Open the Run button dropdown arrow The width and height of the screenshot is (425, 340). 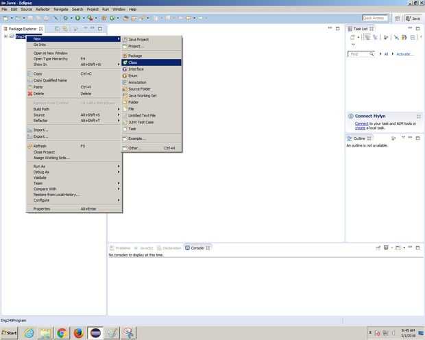pyautogui.click(x=84, y=19)
